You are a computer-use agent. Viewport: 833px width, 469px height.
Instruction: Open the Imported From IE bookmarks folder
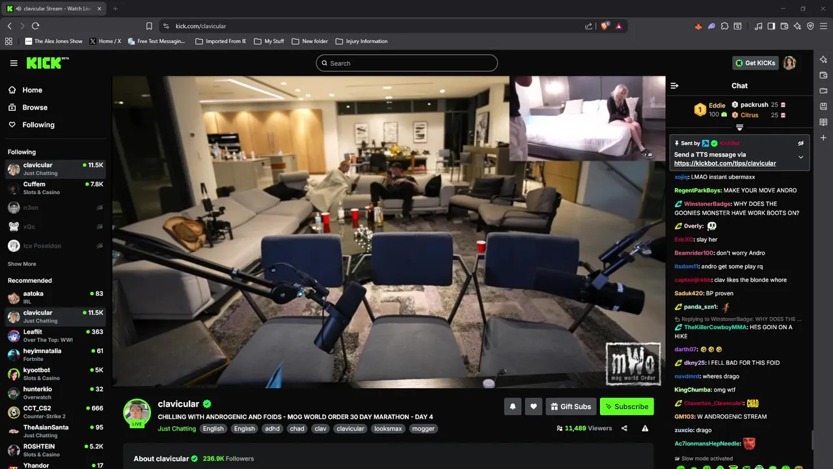(x=221, y=41)
